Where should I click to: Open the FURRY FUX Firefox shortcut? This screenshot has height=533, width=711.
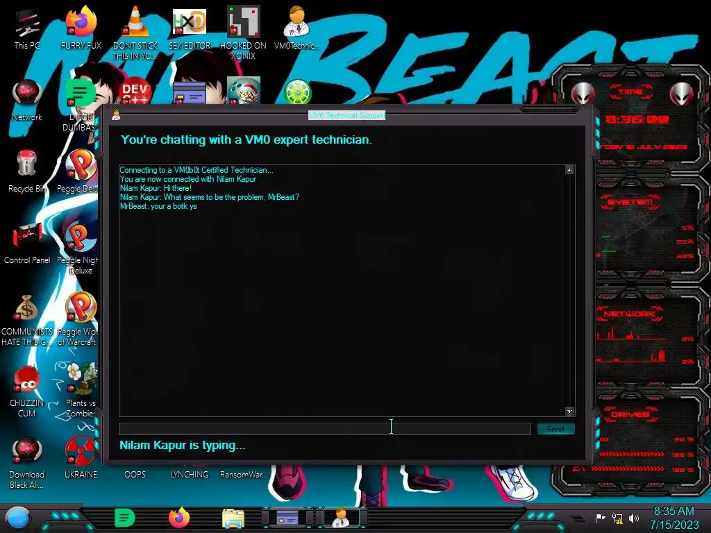pos(81,28)
